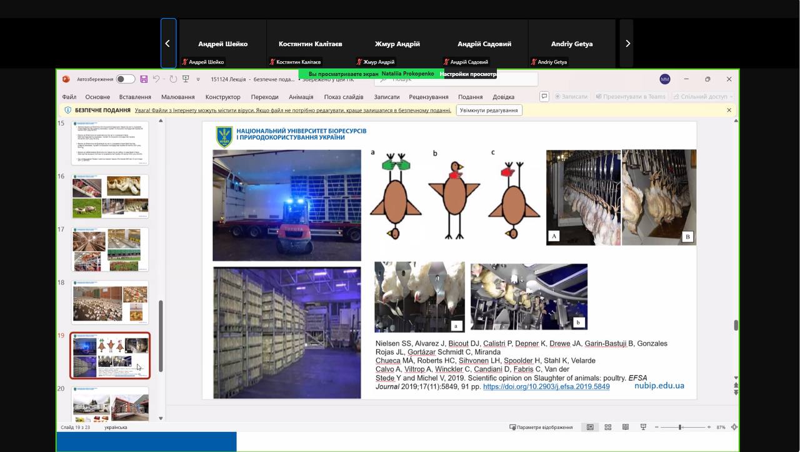Image resolution: width=800 pixels, height=452 pixels.
Task: Select the Анімація tab
Action: (301, 97)
